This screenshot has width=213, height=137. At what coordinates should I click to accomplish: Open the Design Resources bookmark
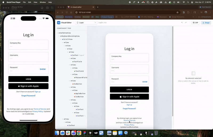[x=177, y=17]
